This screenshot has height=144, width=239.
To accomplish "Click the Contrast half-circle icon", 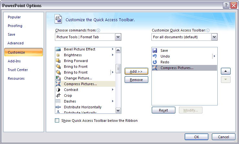I will pyautogui.click(x=58, y=90).
